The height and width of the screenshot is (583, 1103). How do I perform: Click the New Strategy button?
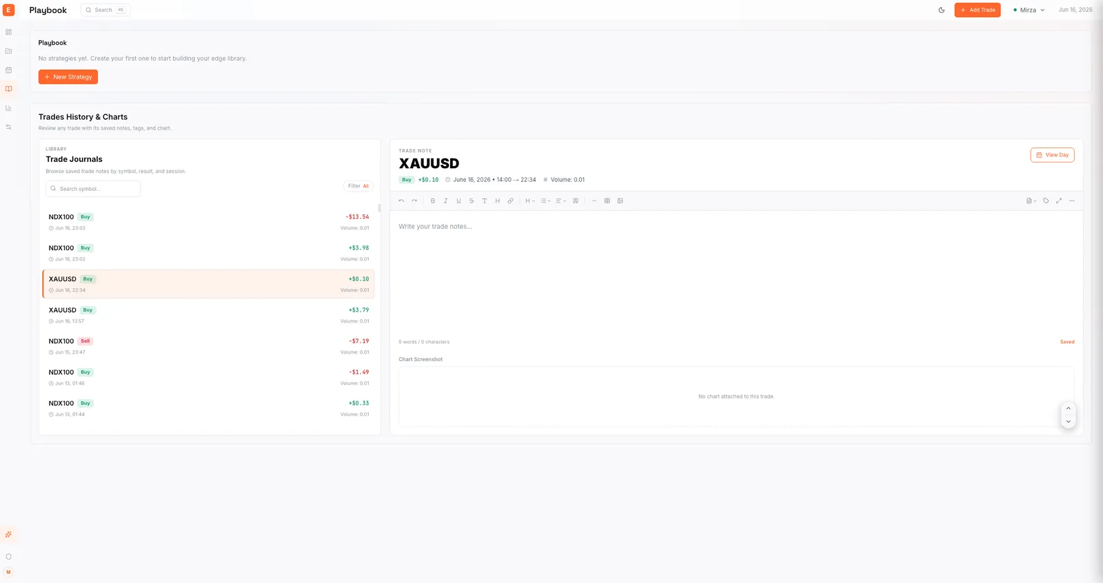tap(68, 77)
